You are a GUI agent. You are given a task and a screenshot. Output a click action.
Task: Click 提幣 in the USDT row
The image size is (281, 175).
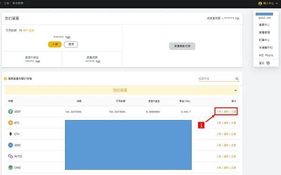pos(226,112)
